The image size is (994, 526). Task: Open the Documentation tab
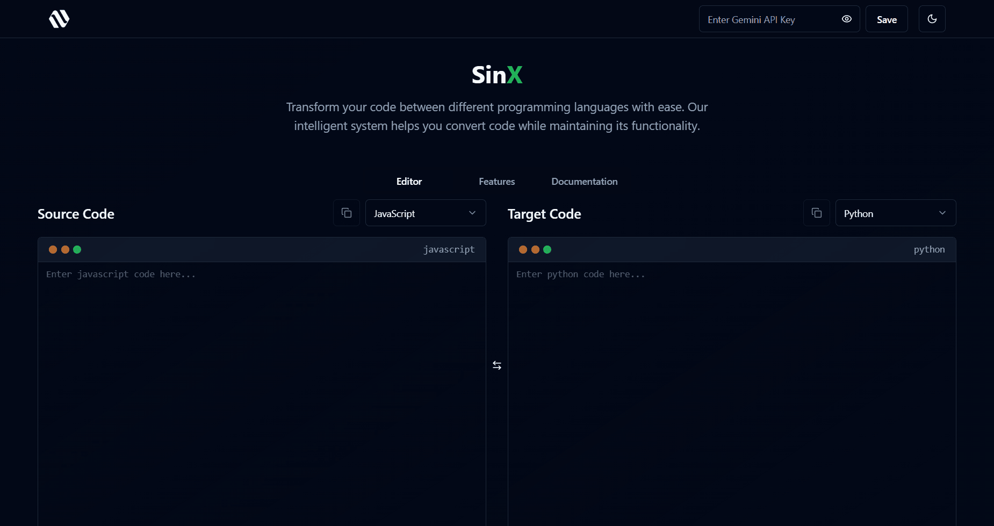(x=585, y=182)
